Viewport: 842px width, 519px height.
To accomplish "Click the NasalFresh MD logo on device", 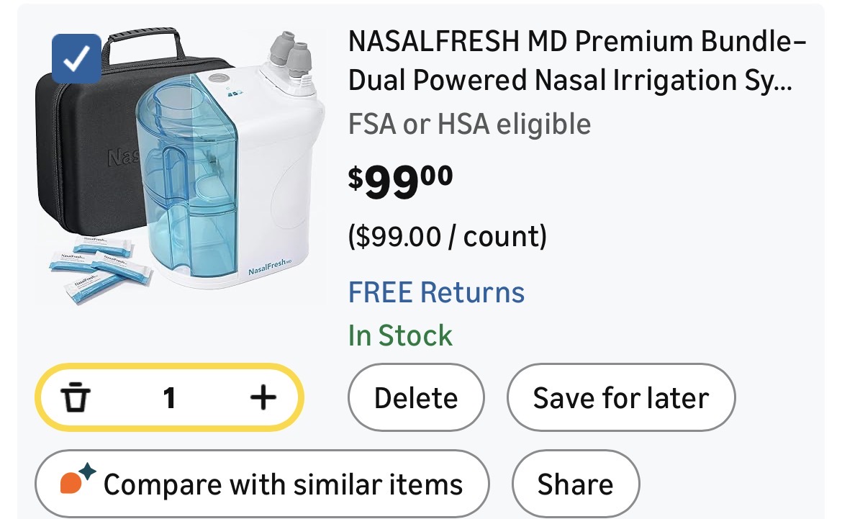I will [x=268, y=270].
